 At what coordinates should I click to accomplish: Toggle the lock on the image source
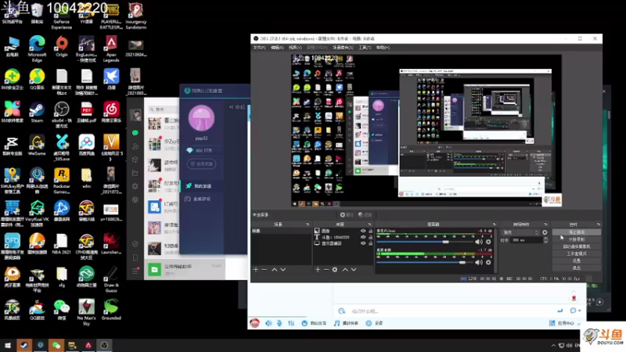370,231
